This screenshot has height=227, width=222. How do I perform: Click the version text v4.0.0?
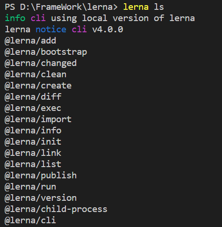[107, 29]
